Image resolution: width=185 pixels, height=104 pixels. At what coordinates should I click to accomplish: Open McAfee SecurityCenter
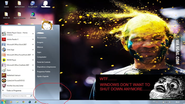point(18,86)
